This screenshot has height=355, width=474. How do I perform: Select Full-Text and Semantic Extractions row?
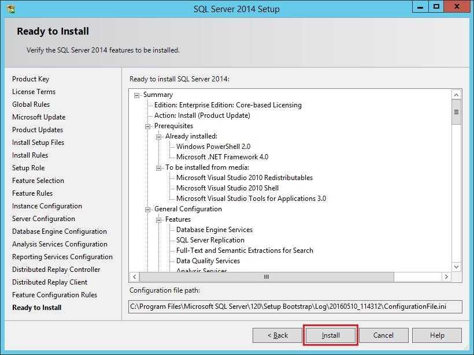(x=245, y=251)
